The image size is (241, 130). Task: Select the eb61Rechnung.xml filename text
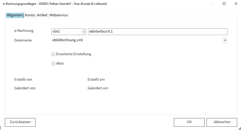67,40
